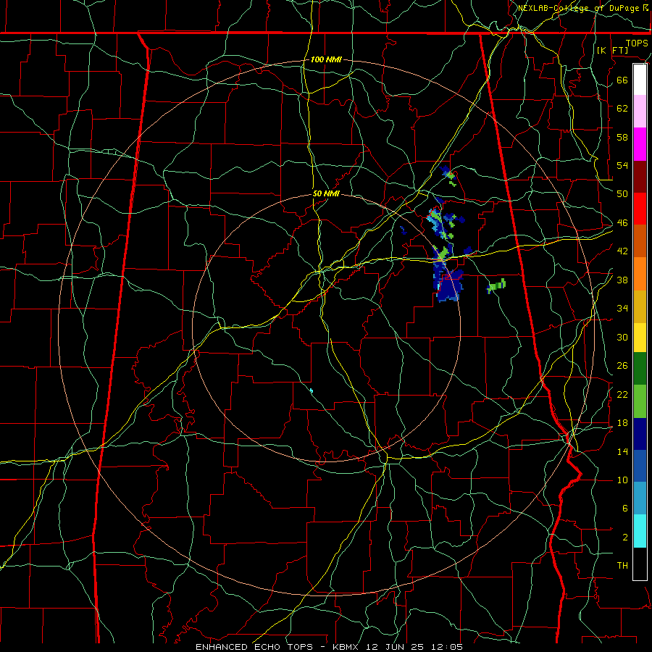This screenshot has height=652, width=652.
Task: Click the "58" legend value
Action: click(622, 137)
